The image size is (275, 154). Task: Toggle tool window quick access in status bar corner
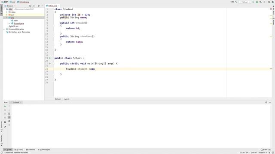[2, 153]
